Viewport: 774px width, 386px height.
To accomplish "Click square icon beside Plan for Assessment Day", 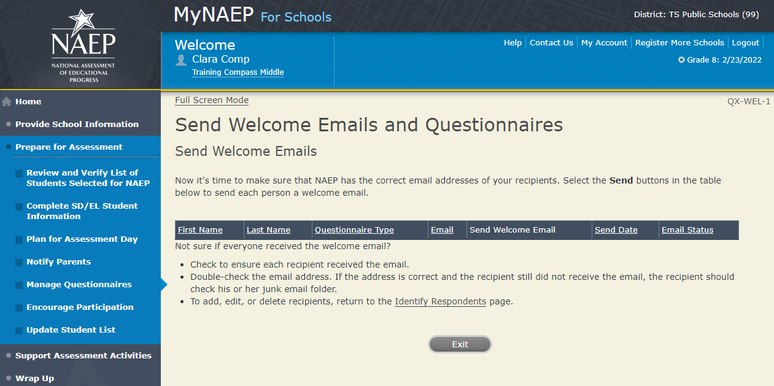I will click(20, 240).
